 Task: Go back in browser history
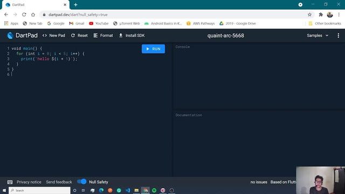coord(6,15)
